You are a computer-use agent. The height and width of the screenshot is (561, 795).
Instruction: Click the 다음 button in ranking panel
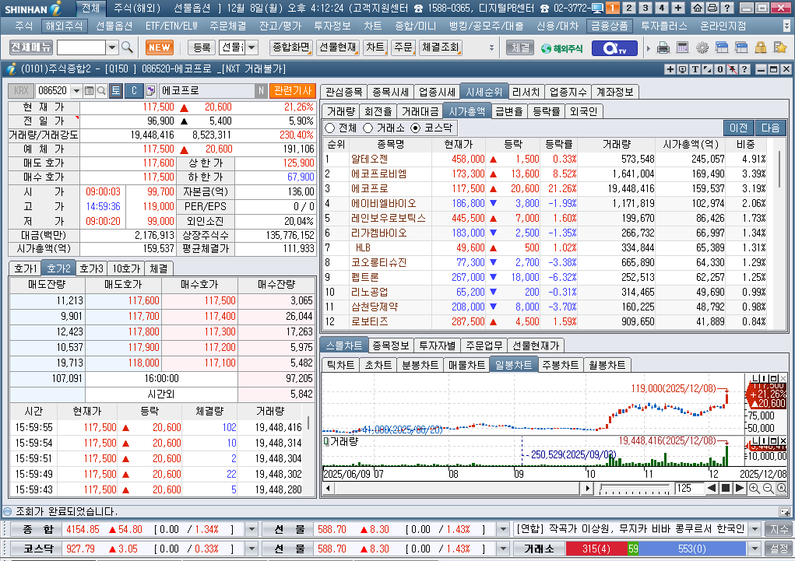pos(771,128)
